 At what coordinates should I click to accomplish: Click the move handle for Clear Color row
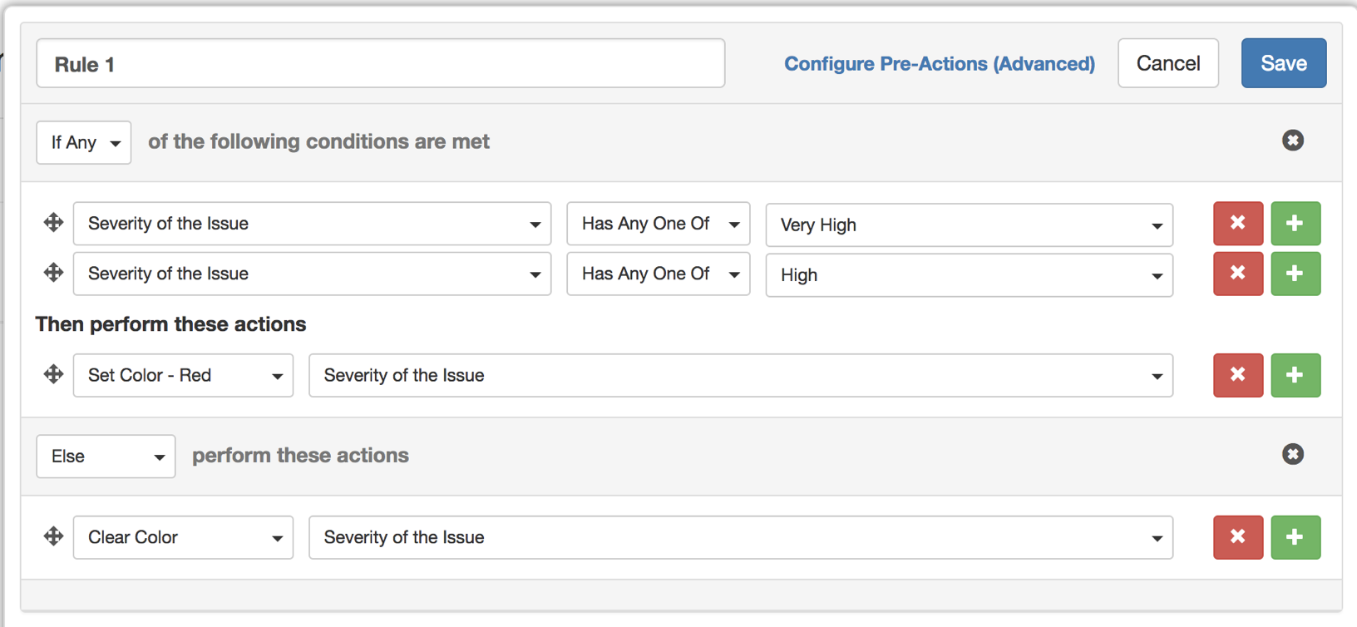[x=53, y=536]
